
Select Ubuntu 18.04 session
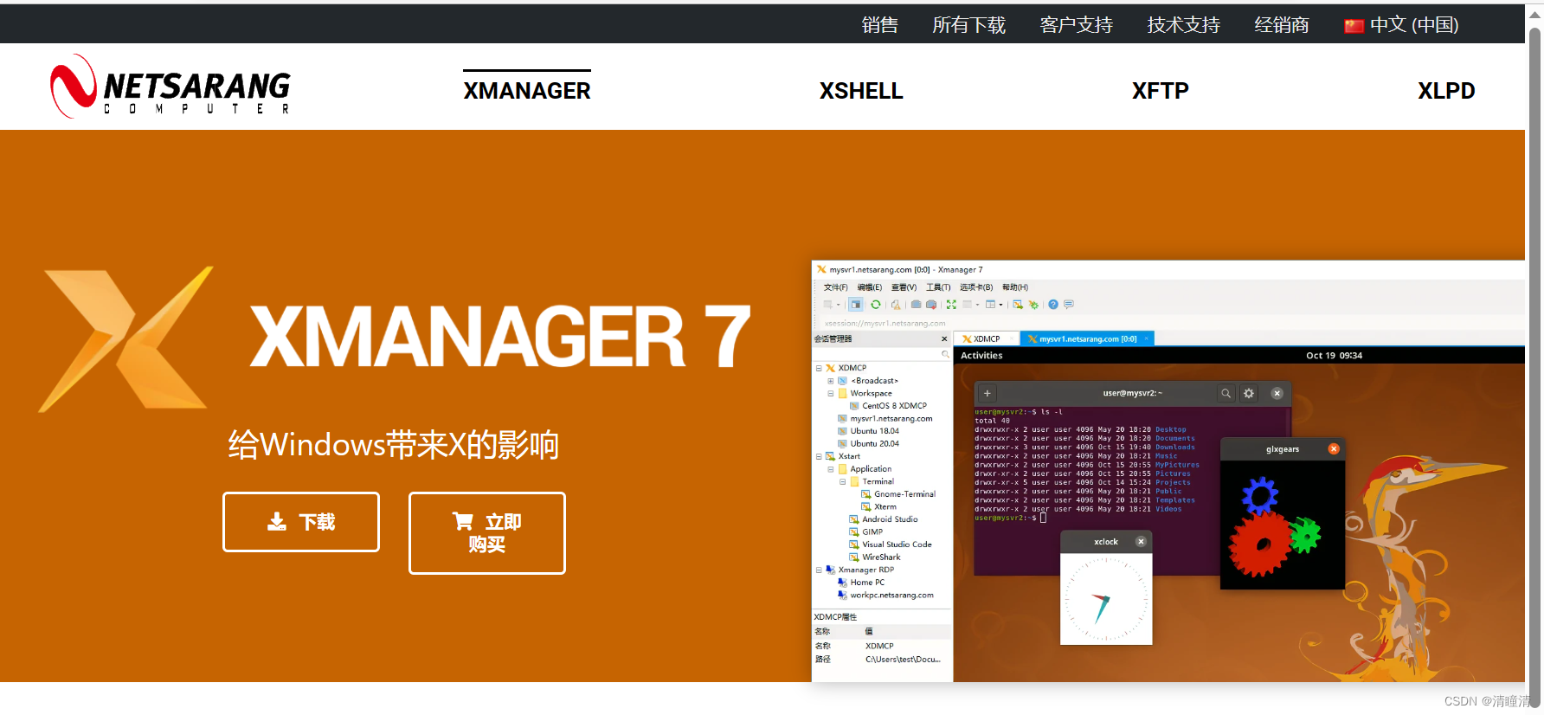869,431
